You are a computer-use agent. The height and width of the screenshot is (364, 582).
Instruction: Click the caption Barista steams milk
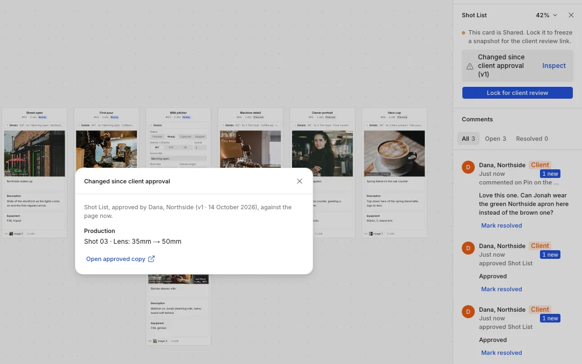[x=163, y=289]
